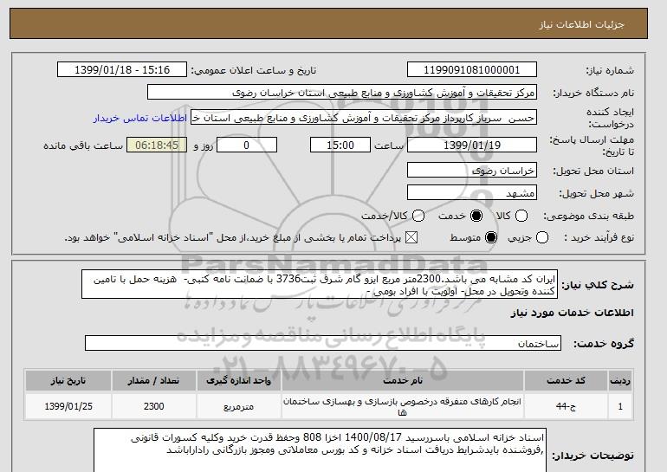Click the اطلاعات خدمات مورد نیاز section heading
This screenshot has width=667, height=472.
click(x=572, y=313)
